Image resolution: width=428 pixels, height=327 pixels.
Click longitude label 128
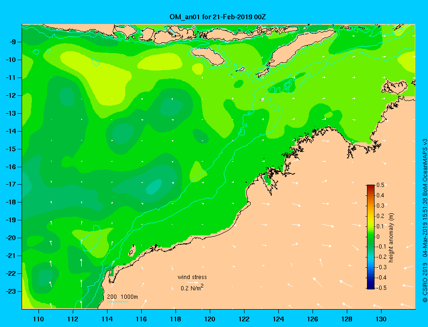tap(347, 319)
